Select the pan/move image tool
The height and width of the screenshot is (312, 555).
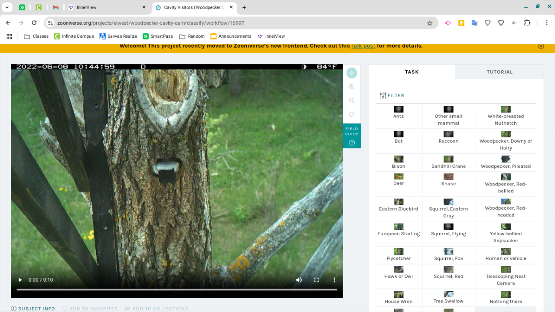click(x=352, y=73)
